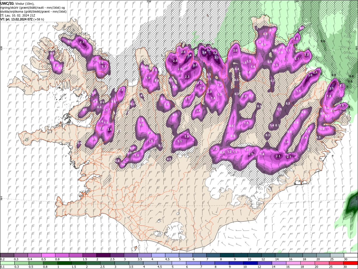358x269 pixels.
Task: Click the '2.5' snowfall value on the map
Action: pos(175,61)
